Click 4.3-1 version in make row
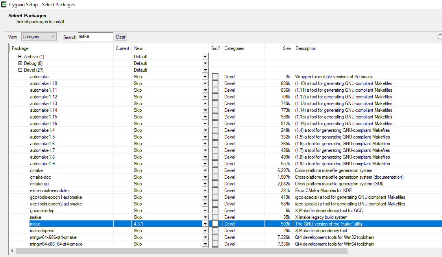 coord(138,224)
